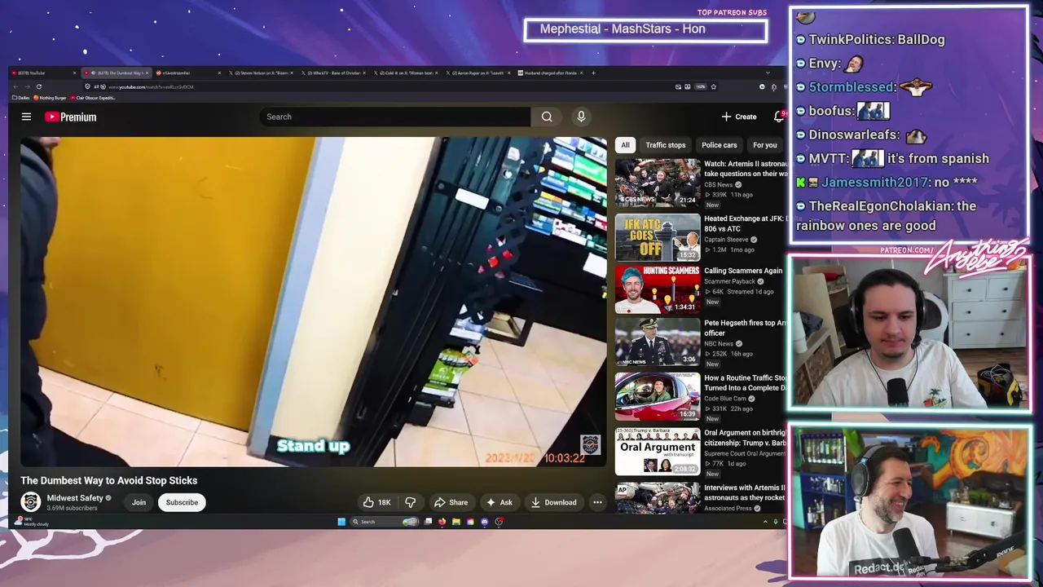Image resolution: width=1043 pixels, height=587 pixels.
Task: Open Firefox from the taskbar
Action: click(442, 522)
